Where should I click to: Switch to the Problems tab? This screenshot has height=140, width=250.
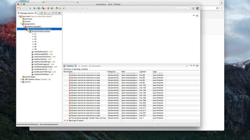pos(70,66)
